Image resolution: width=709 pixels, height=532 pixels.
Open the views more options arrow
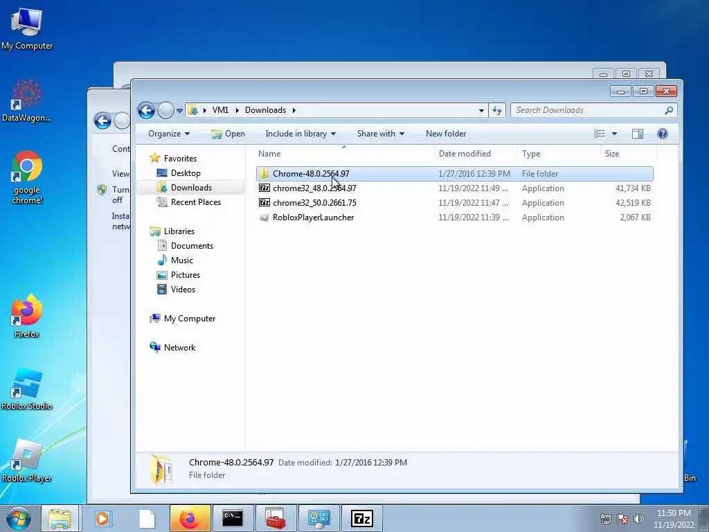point(614,134)
